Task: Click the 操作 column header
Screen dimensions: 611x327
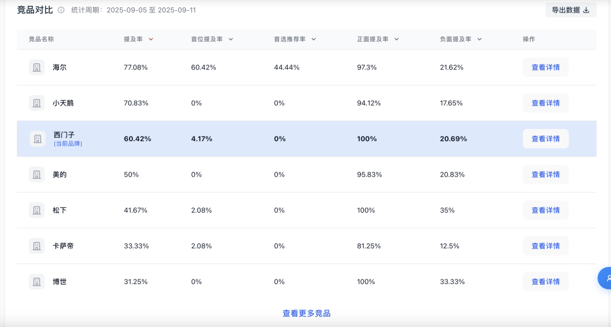Action: (x=529, y=40)
